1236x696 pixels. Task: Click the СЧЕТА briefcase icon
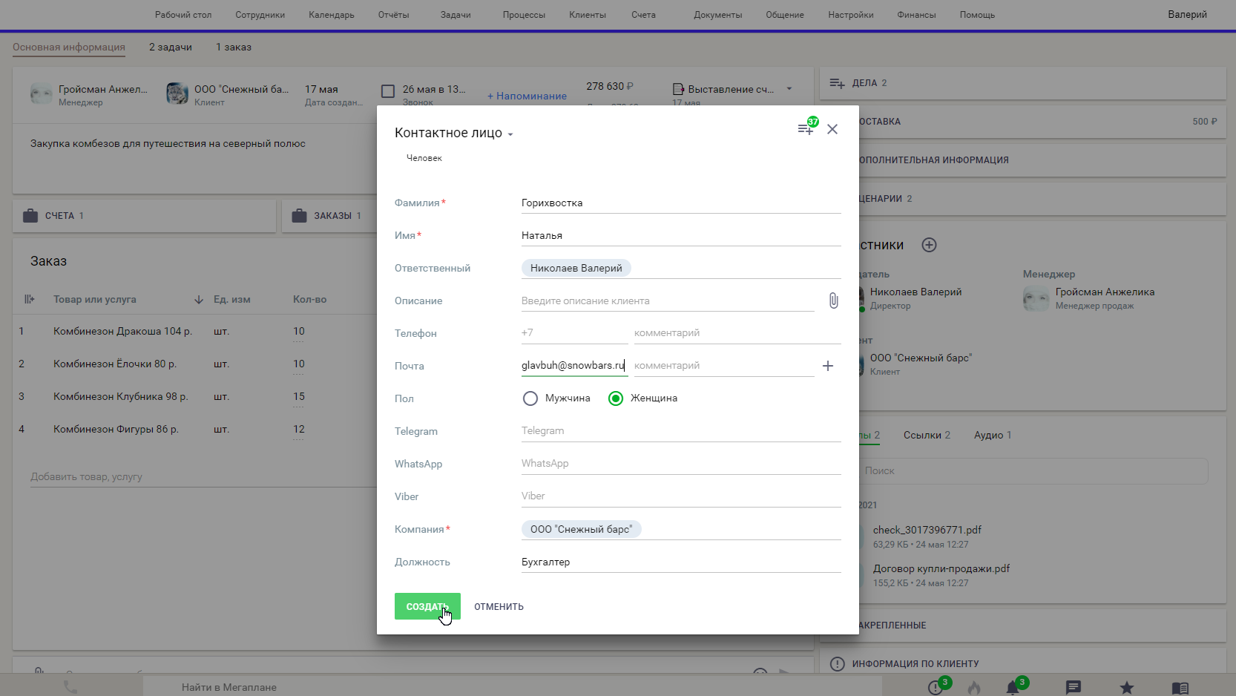[x=30, y=216]
